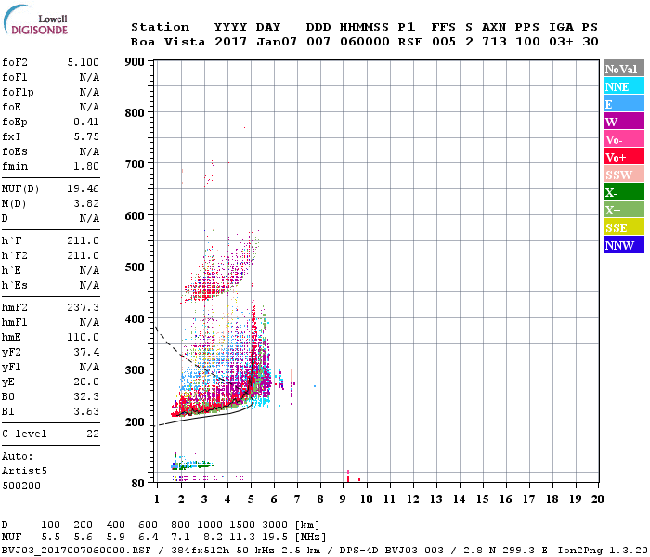Choose the X- dark green legend swatch
Image resolution: width=650 pixels, height=557 pixels.
click(624, 192)
